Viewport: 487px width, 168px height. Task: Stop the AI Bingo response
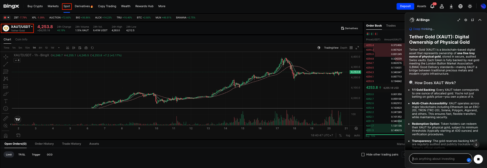coord(478,158)
